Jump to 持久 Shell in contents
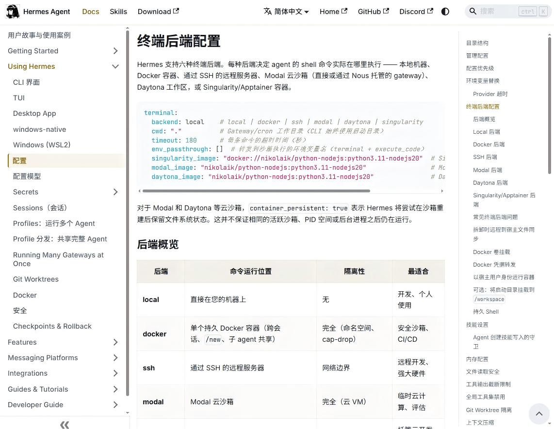Viewport: 554px width, 429px height. (x=486, y=311)
